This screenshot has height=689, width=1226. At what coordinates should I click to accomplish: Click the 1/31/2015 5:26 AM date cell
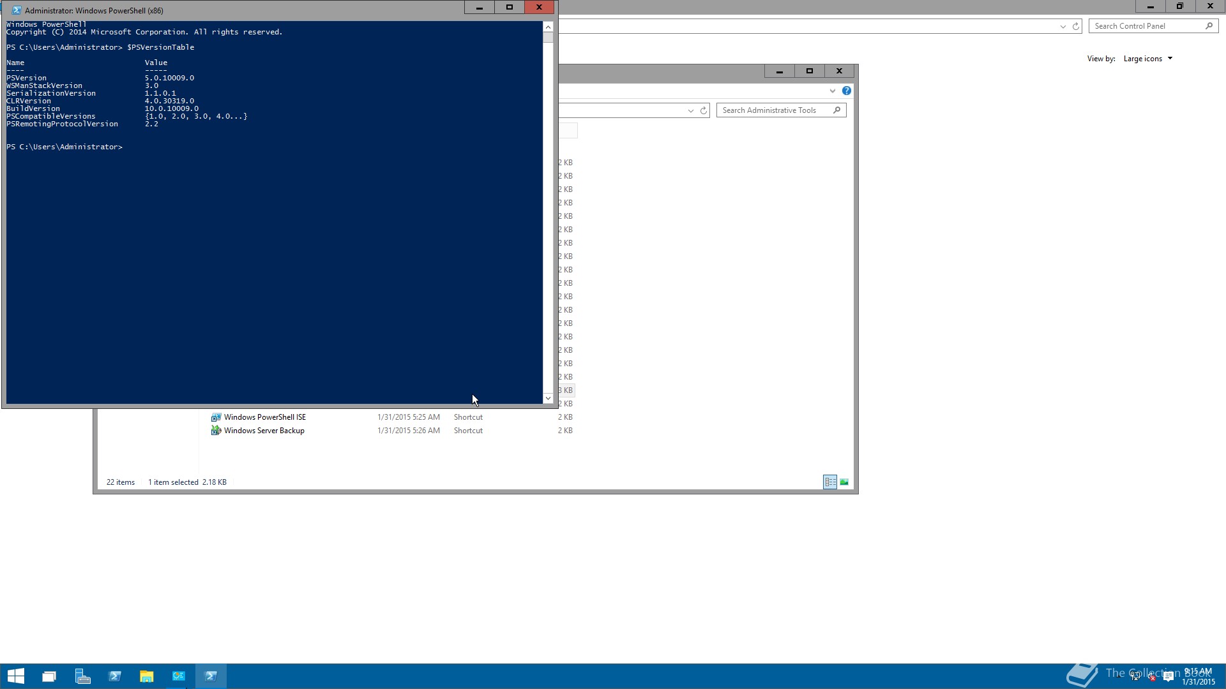point(409,431)
